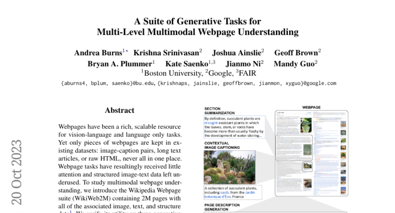
Task: Click the bu.edu email address group
Action: (x=107, y=83)
